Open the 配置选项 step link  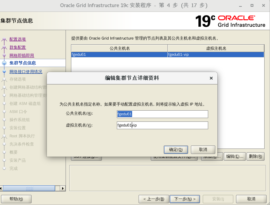click(18, 39)
